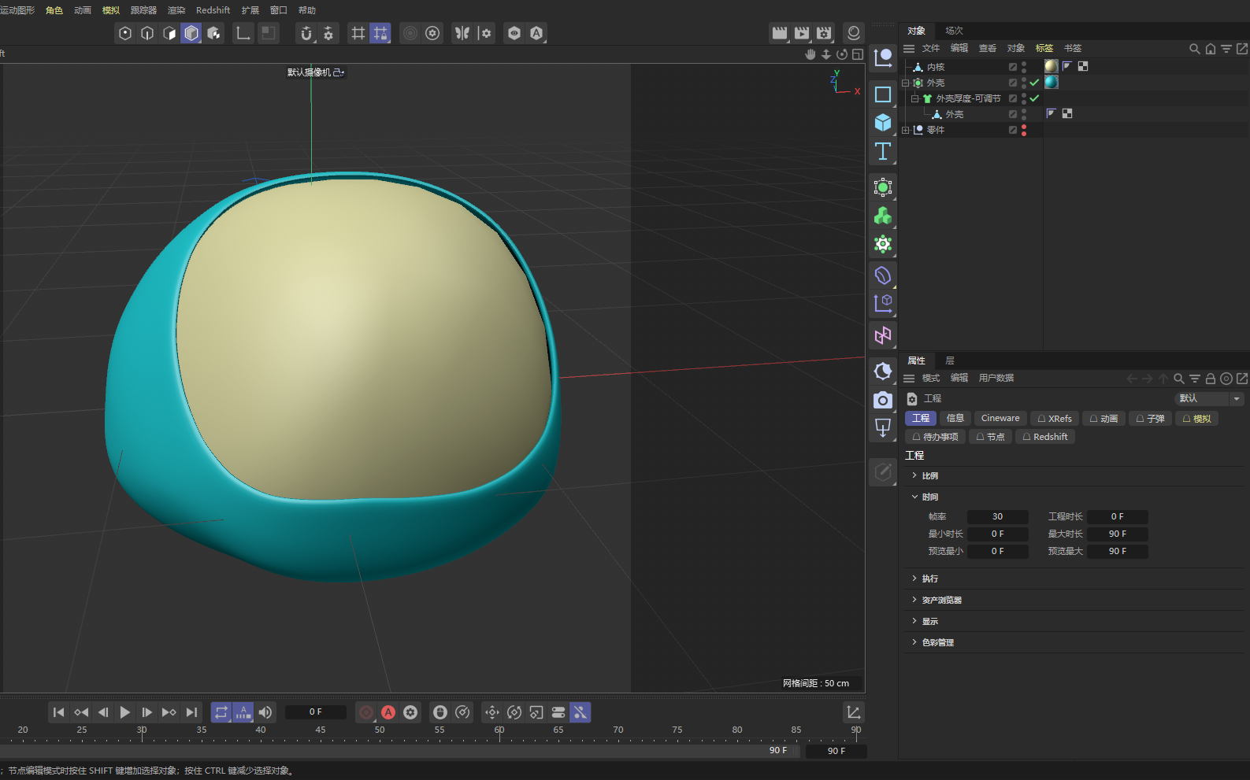Open the Symmetry settings gear icon
This screenshot has width=1250, height=780.
484,33
